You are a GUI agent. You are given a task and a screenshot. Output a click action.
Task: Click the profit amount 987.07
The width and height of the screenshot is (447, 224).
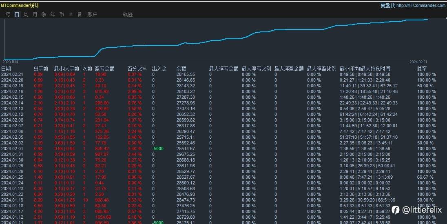pyautogui.click(x=102, y=154)
